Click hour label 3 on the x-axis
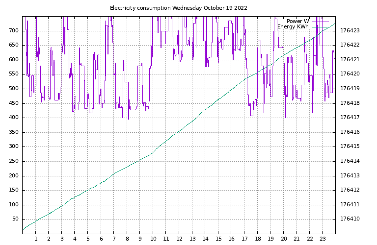The height and width of the screenshot is (245, 377). coord(62,239)
